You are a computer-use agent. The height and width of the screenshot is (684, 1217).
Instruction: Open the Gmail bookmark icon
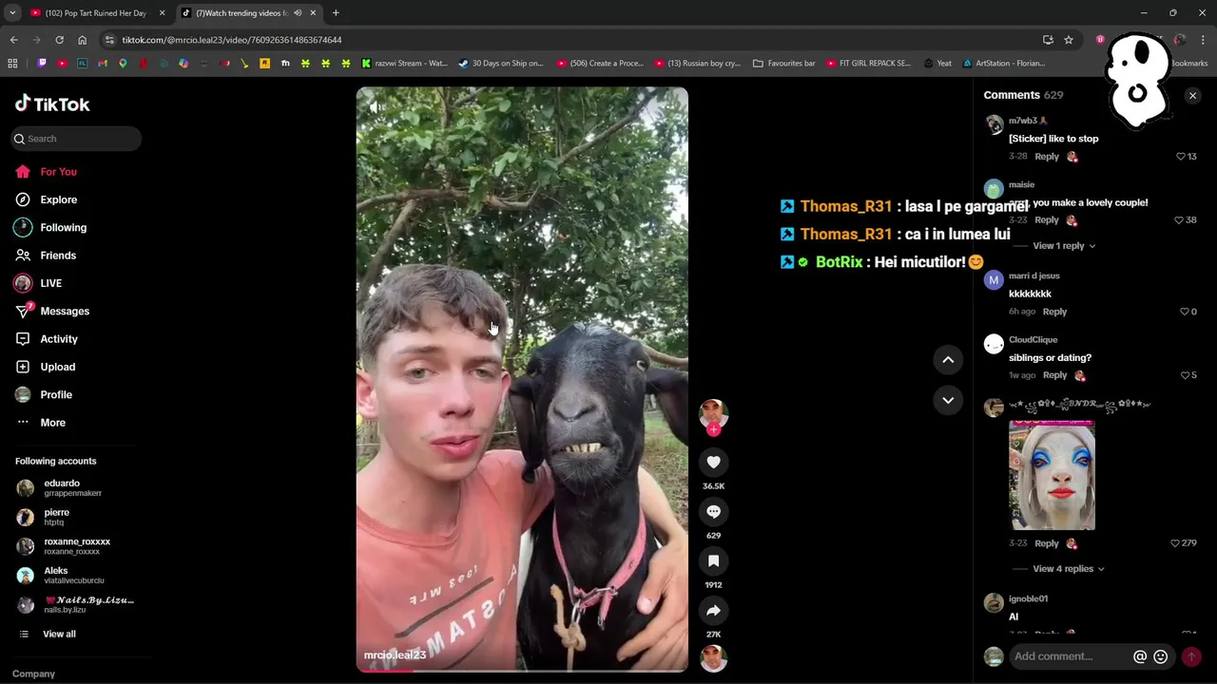point(103,64)
